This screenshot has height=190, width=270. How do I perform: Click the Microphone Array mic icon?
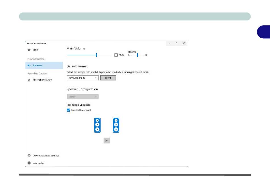coord(29,80)
